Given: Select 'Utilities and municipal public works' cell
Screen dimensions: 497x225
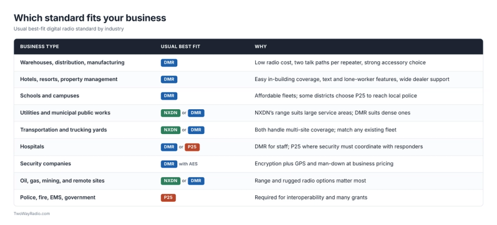Looking at the screenshot, I should 65,113.
